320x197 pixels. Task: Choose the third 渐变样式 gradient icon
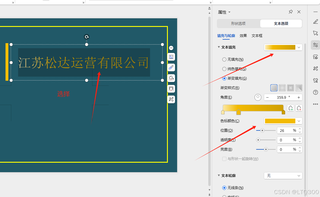pos(290,88)
